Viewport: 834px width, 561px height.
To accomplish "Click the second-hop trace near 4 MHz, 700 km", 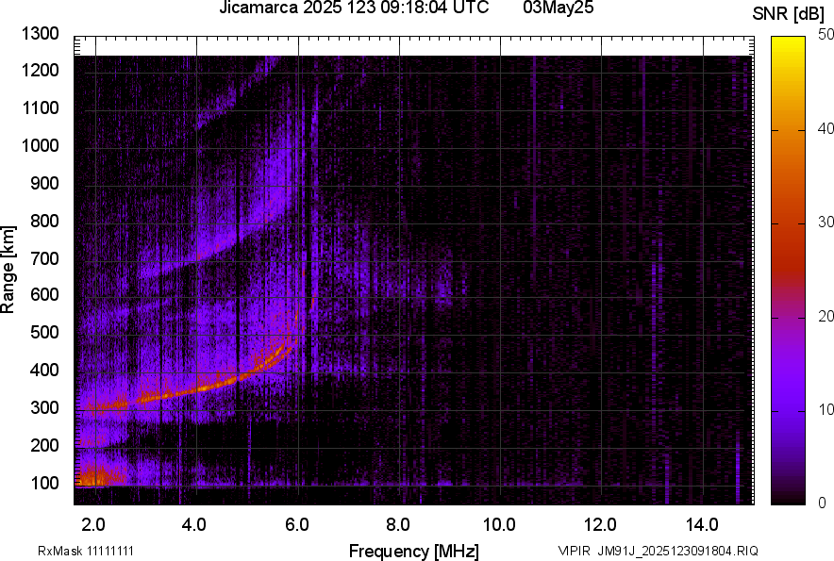I will 199,256.
